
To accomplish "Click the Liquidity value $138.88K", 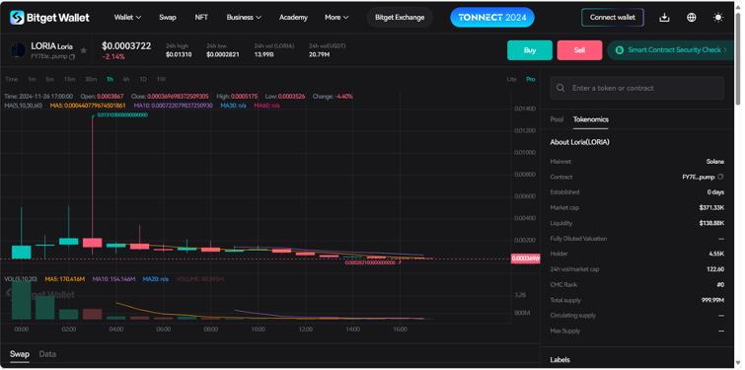I will pyautogui.click(x=711, y=223).
